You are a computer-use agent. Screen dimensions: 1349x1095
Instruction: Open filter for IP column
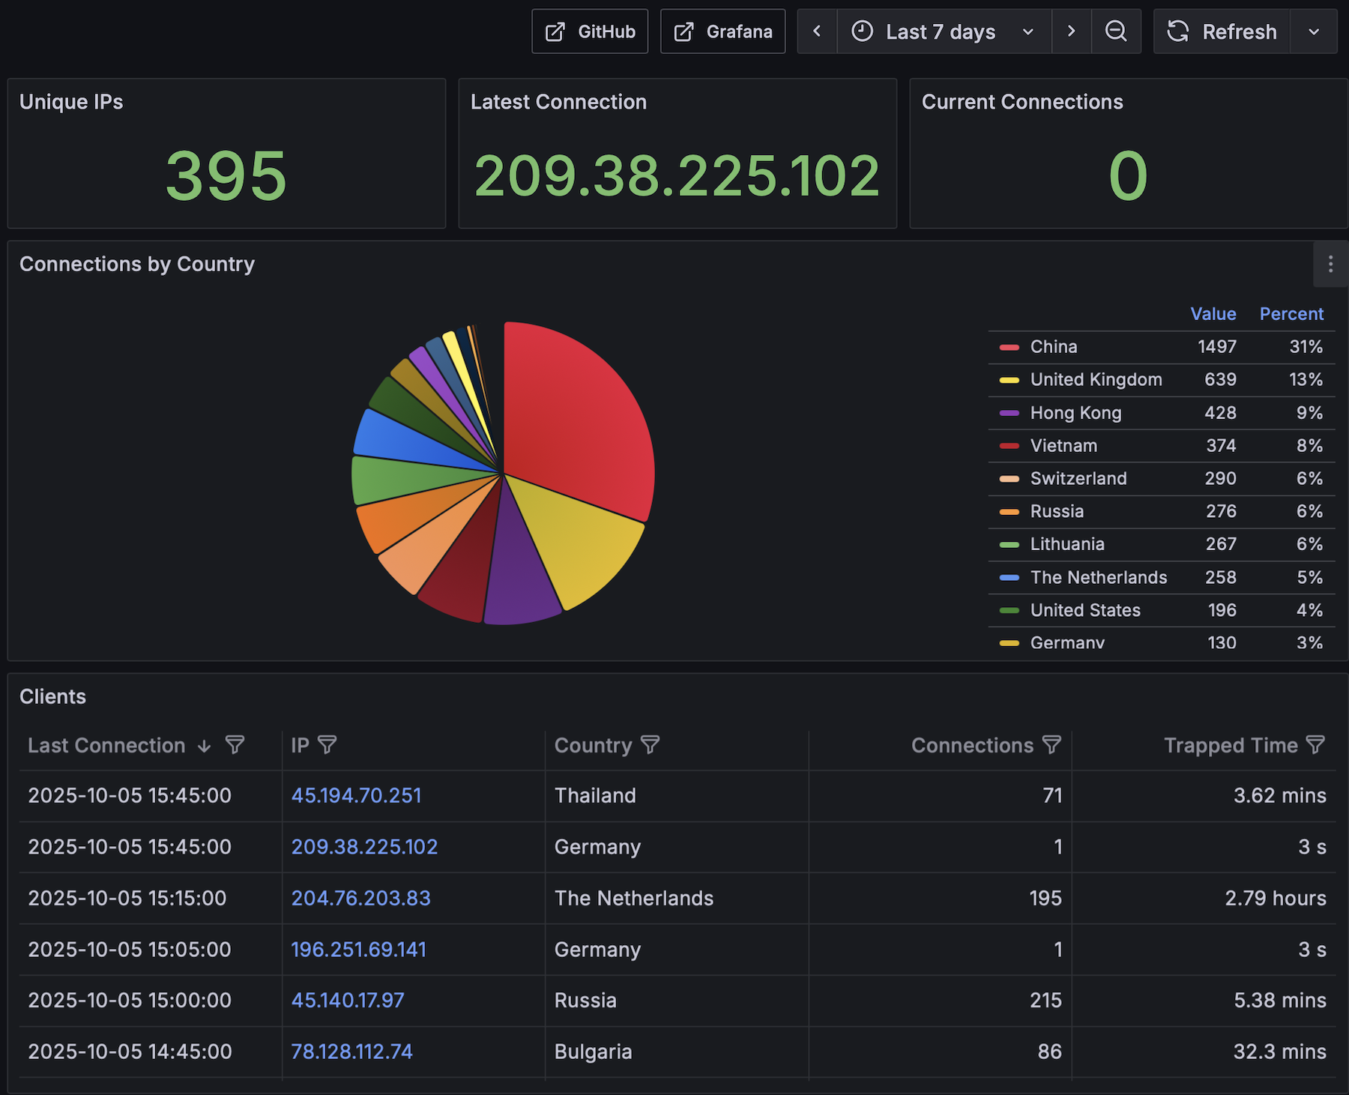tap(328, 745)
